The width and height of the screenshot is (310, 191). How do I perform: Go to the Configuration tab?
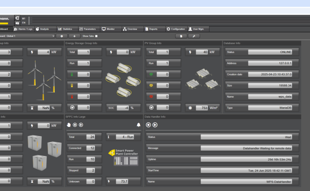click(176, 29)
